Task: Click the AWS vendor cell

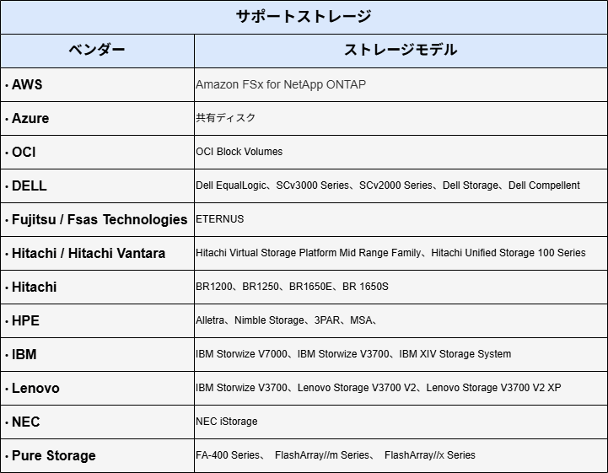Action: click(x=27, y=84)
